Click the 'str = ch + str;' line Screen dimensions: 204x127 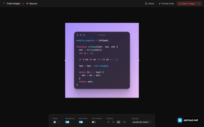coord(91,75)
